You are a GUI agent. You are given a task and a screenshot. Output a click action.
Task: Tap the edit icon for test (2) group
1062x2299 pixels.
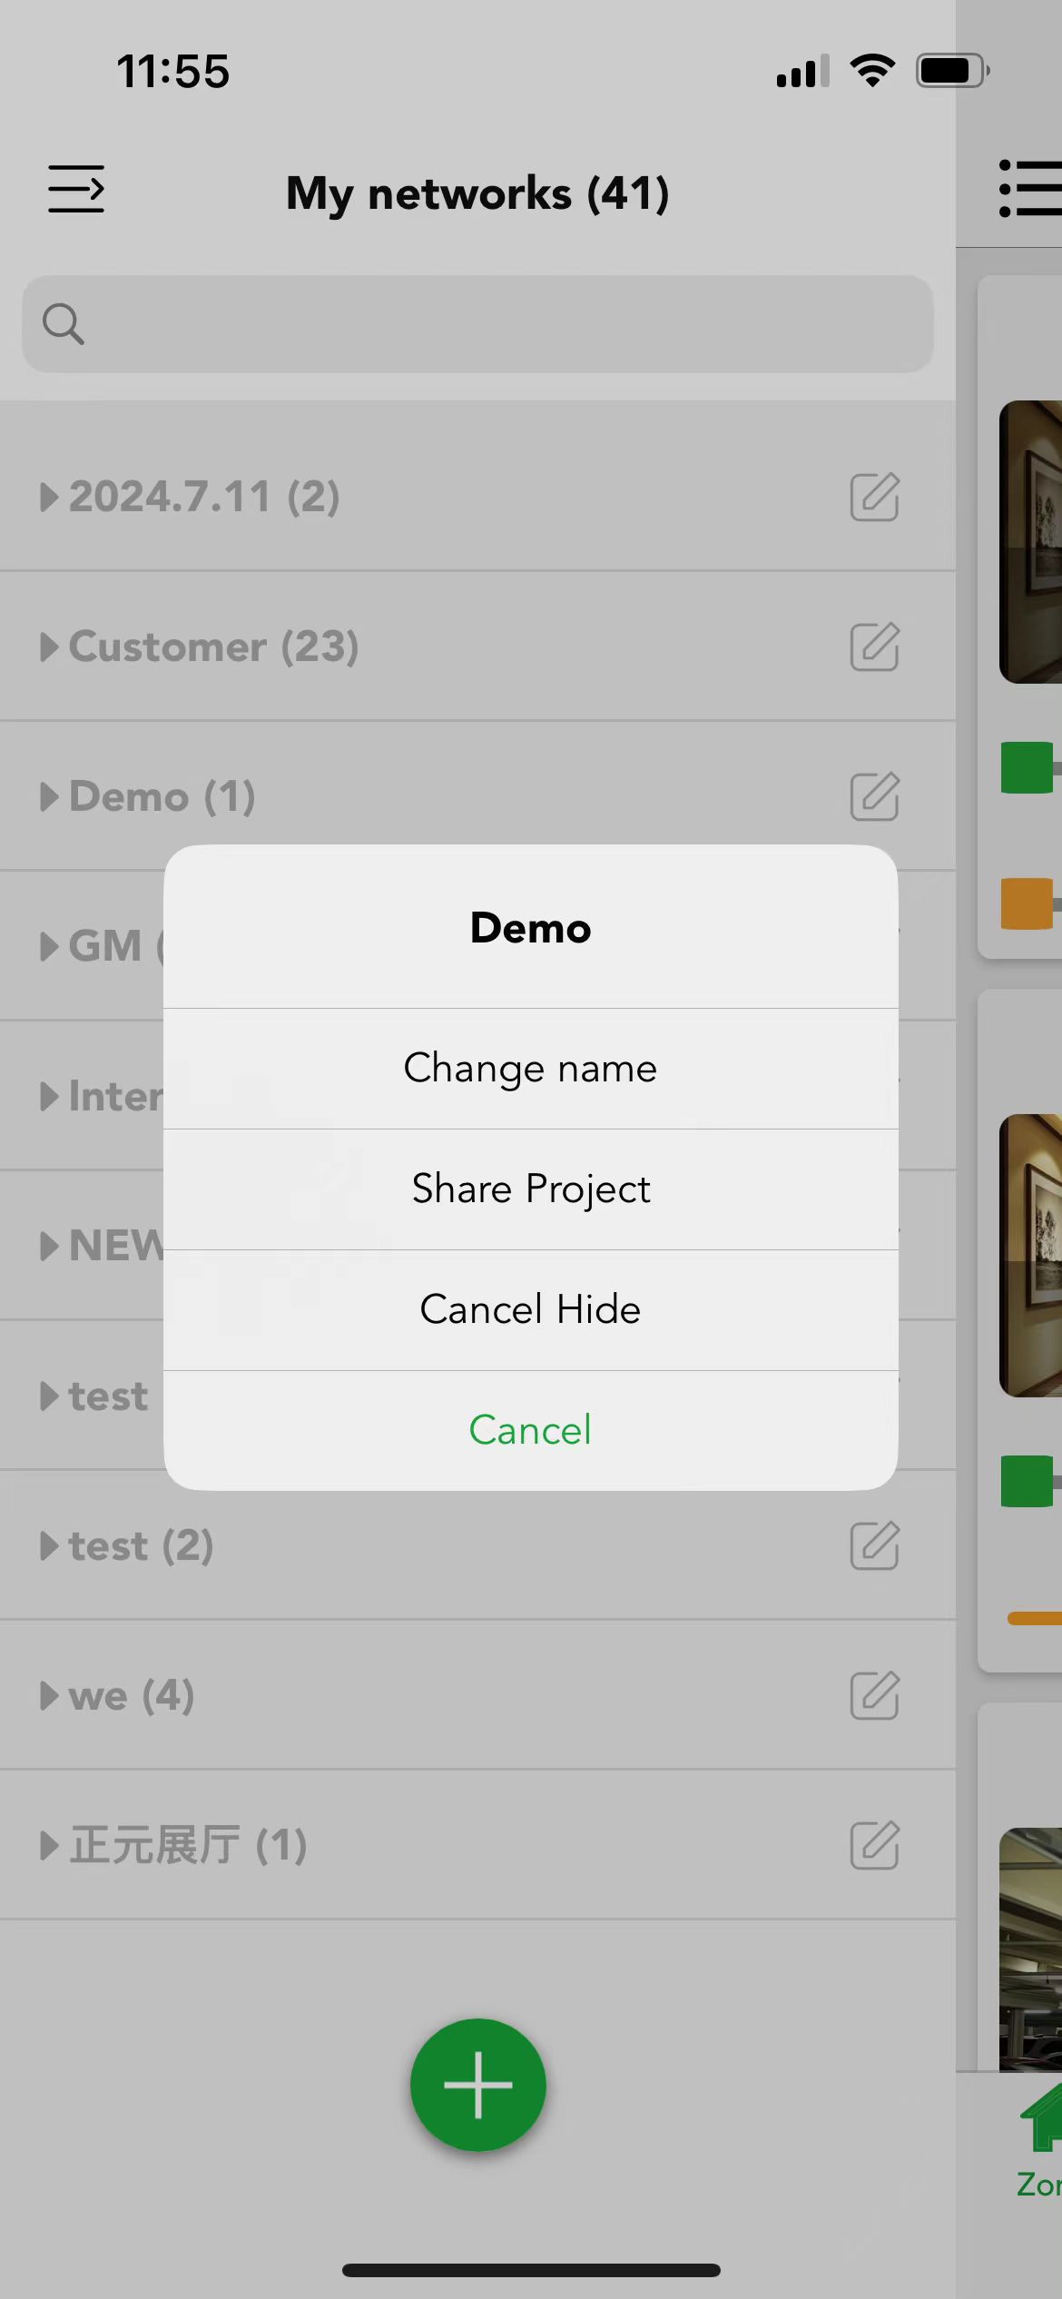point(874,1545)
